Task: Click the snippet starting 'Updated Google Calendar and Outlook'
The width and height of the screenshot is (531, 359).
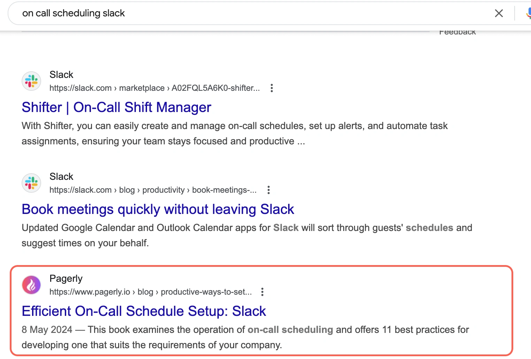Action: click(x=247, y=236)
